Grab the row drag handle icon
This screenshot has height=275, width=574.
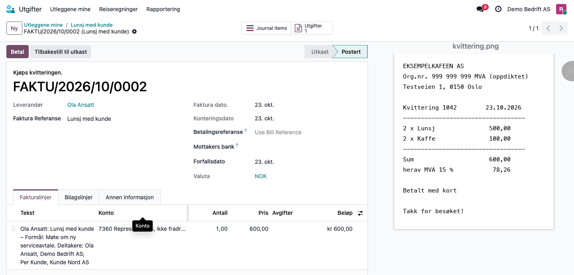pyautogui.click(x=13, y=229)
